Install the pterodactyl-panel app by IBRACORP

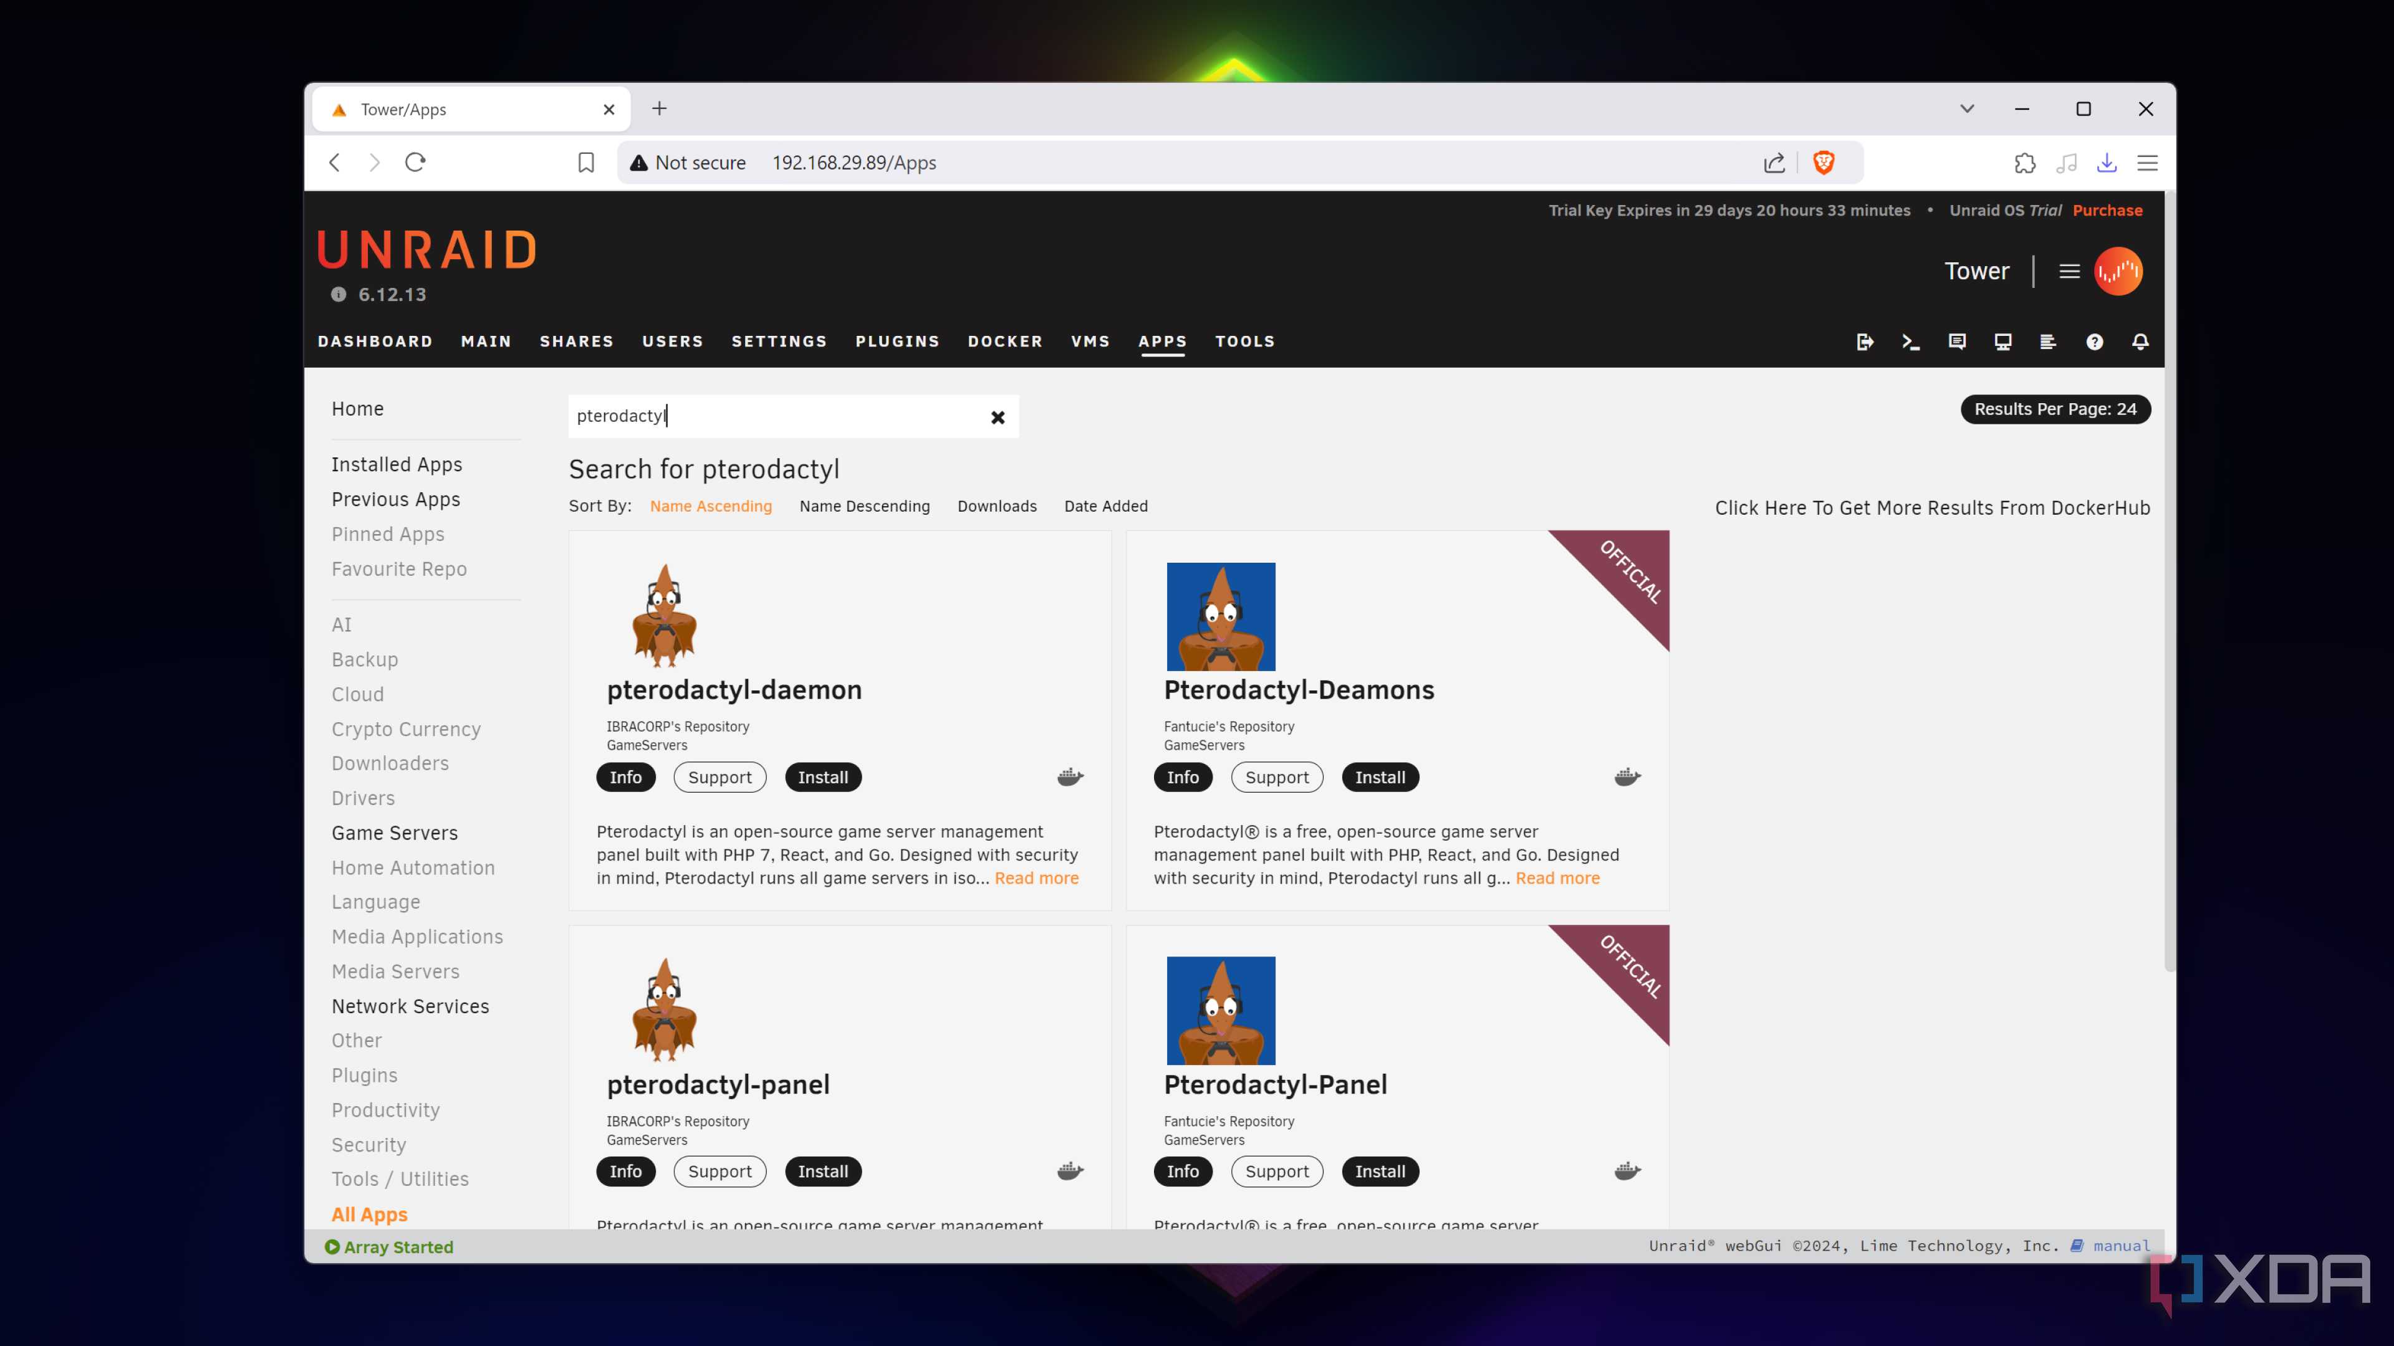pos(822,1170)
